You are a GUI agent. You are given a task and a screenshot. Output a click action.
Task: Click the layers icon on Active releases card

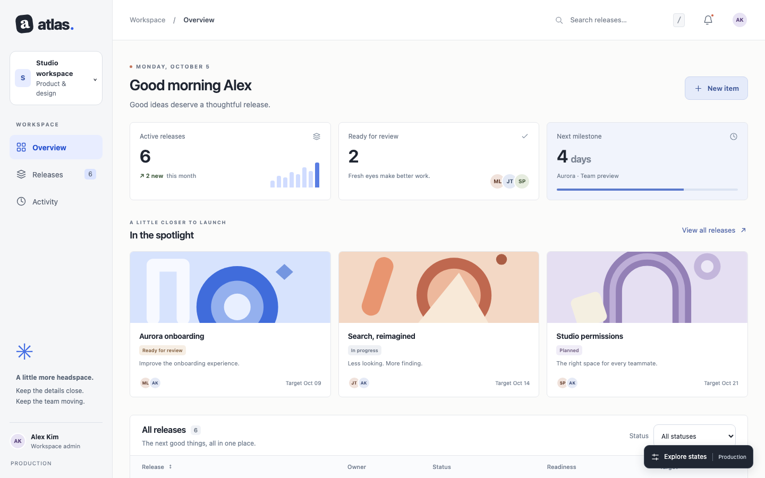317,136
